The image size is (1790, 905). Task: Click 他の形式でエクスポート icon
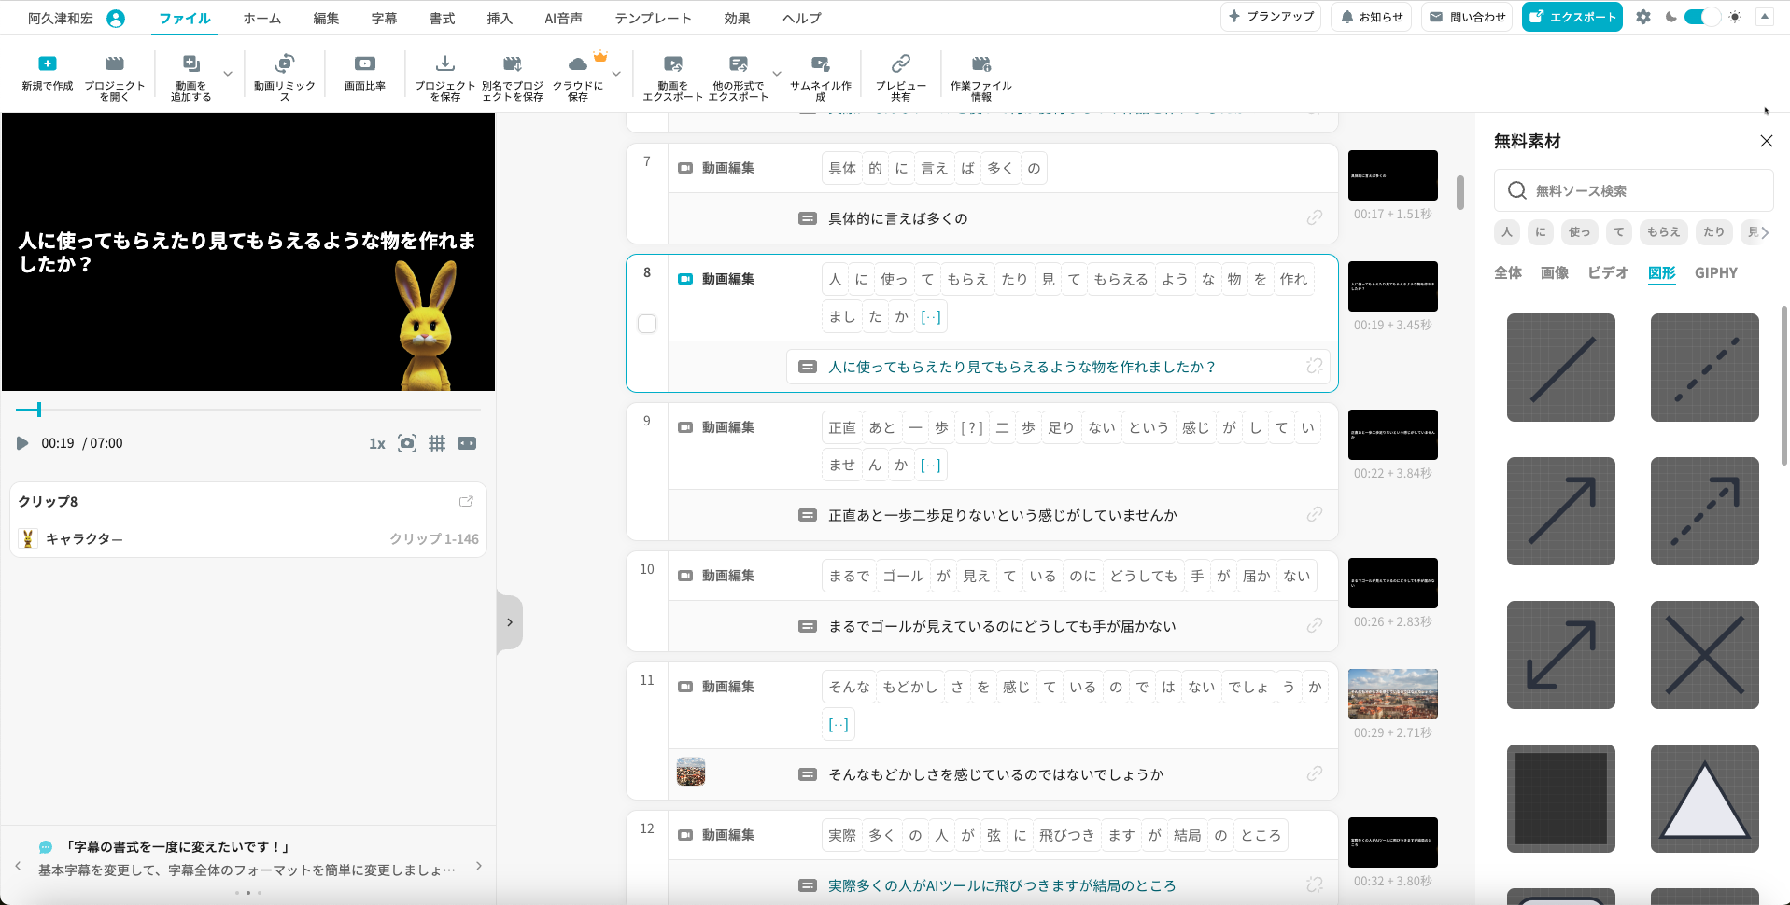coord(739,63)
